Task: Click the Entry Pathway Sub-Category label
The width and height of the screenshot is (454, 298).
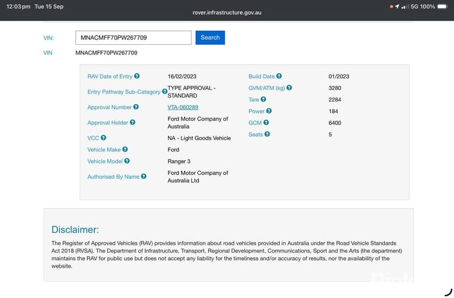Action: coord(124,92)
